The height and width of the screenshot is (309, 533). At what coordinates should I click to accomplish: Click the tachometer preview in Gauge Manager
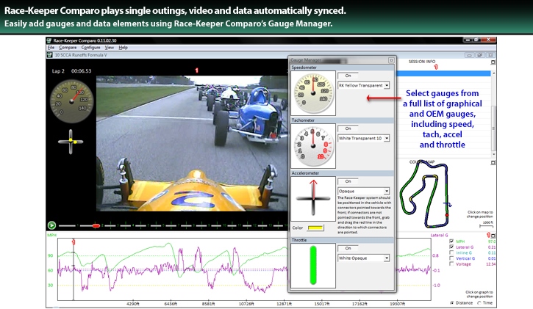click(313, 146)
